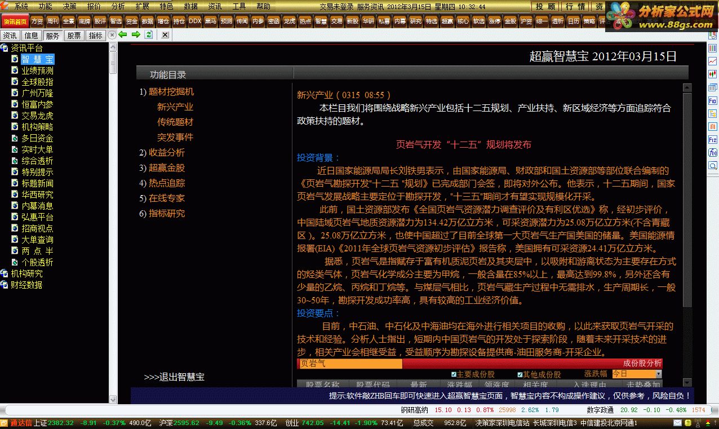Expand the 财经数据 tree node

click(4, 285)
